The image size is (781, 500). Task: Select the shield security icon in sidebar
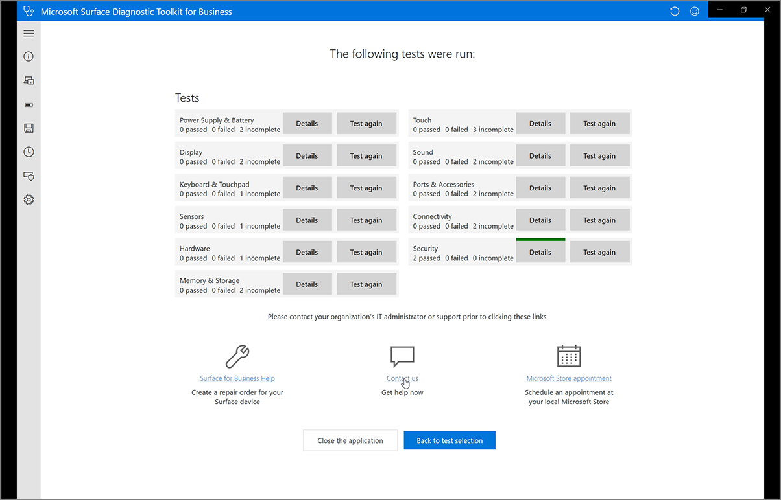(x=29, y=176)
